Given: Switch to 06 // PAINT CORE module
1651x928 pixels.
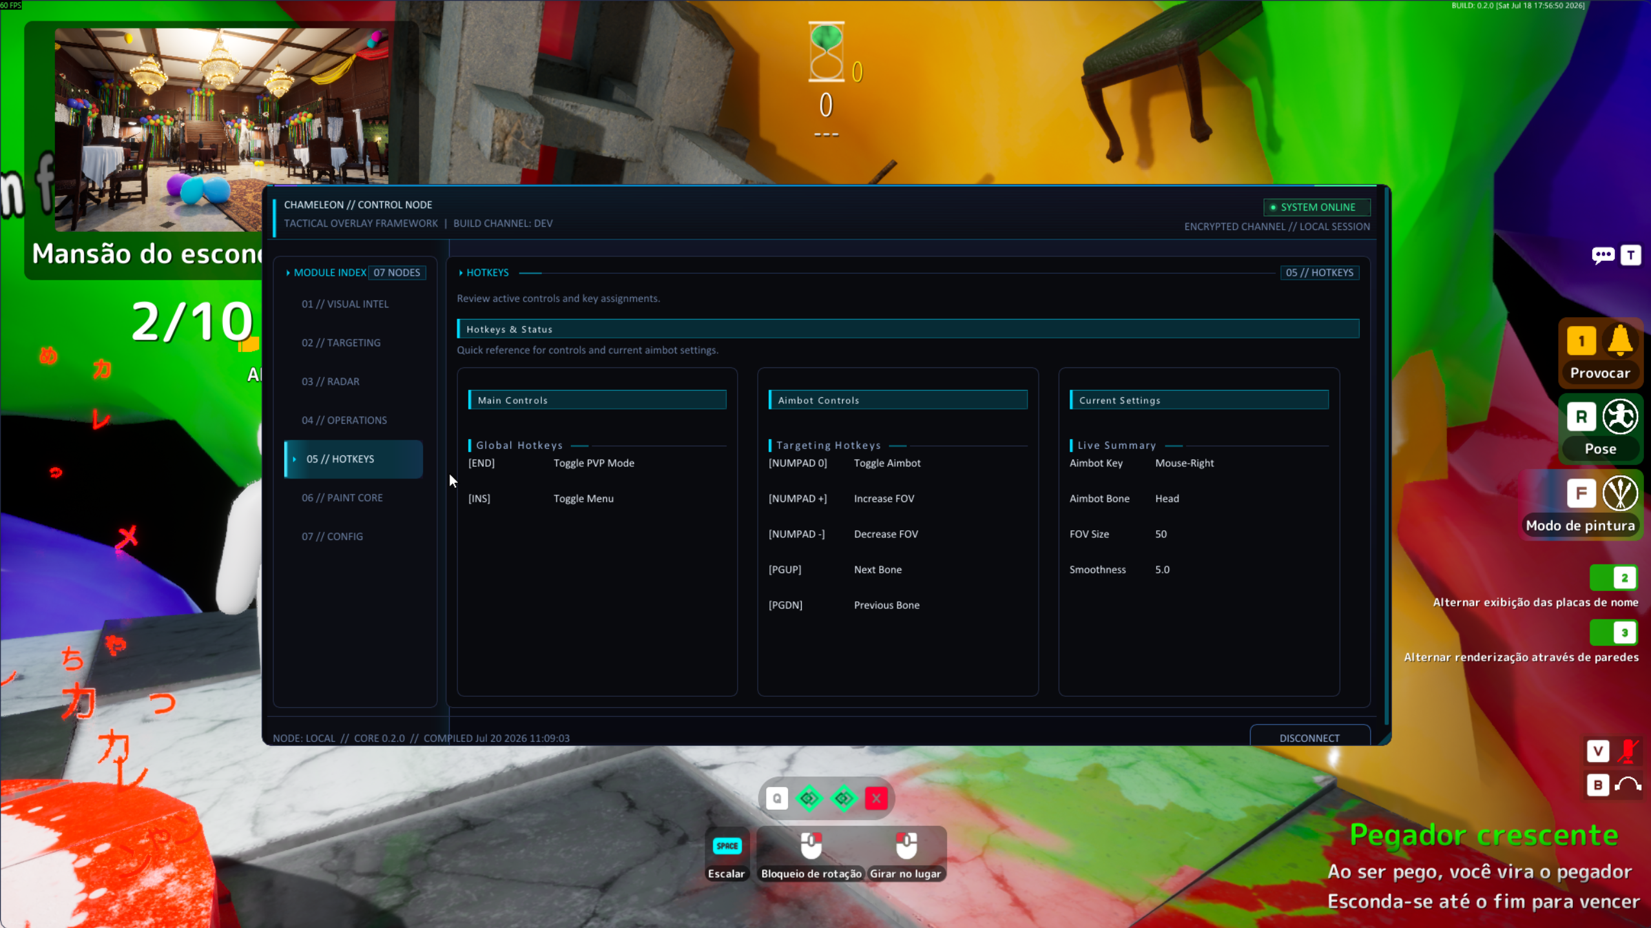Looking at the screenshot, I should pos(342,498).
